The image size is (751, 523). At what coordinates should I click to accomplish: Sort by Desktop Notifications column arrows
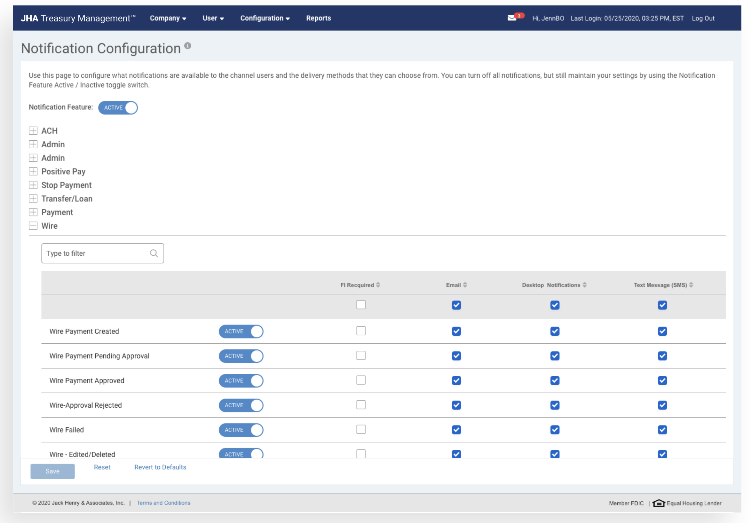click(584, 285)
